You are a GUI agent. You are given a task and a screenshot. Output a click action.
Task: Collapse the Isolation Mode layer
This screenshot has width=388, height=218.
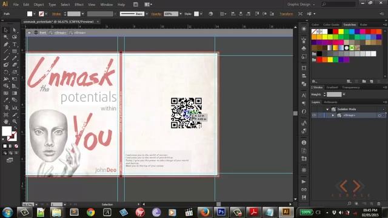pyautogui.click(x=327, y=109)
